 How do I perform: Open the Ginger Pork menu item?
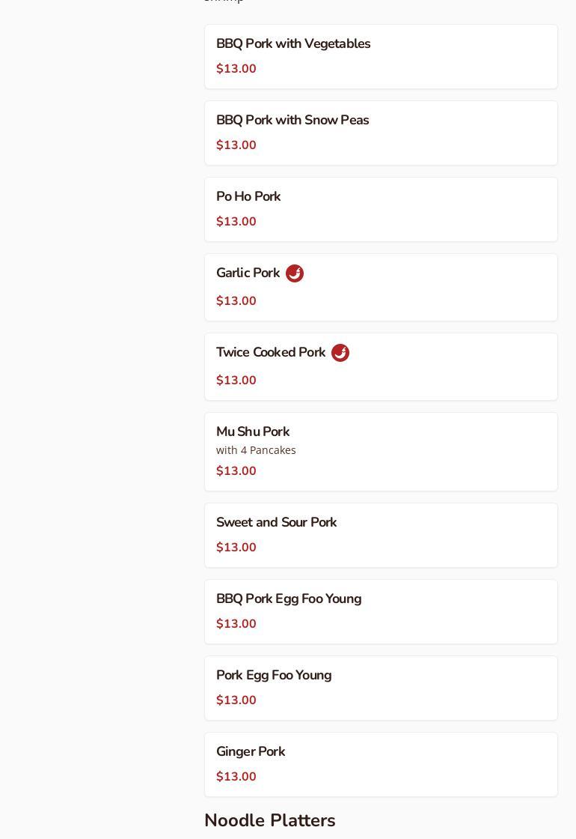pyautogui.click(x=251, y=752)
